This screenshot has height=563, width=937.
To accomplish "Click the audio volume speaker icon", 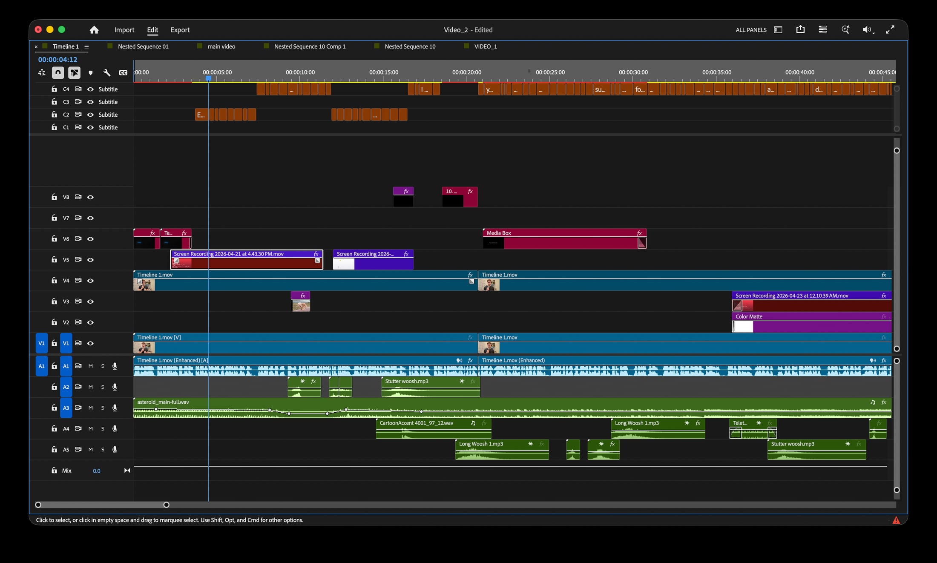I will point(868,30).
